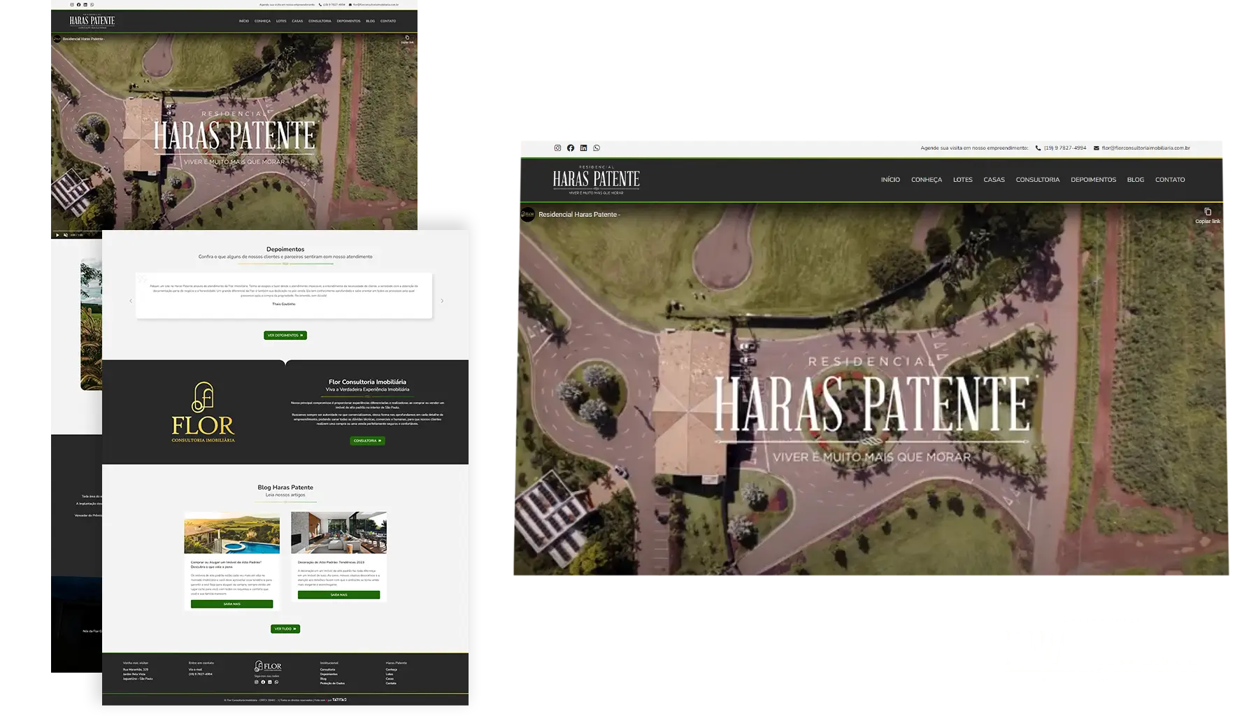Viewport: 1249px width, 716px height.
Task: Play video in small top-left preview
Action: (57, 235)
